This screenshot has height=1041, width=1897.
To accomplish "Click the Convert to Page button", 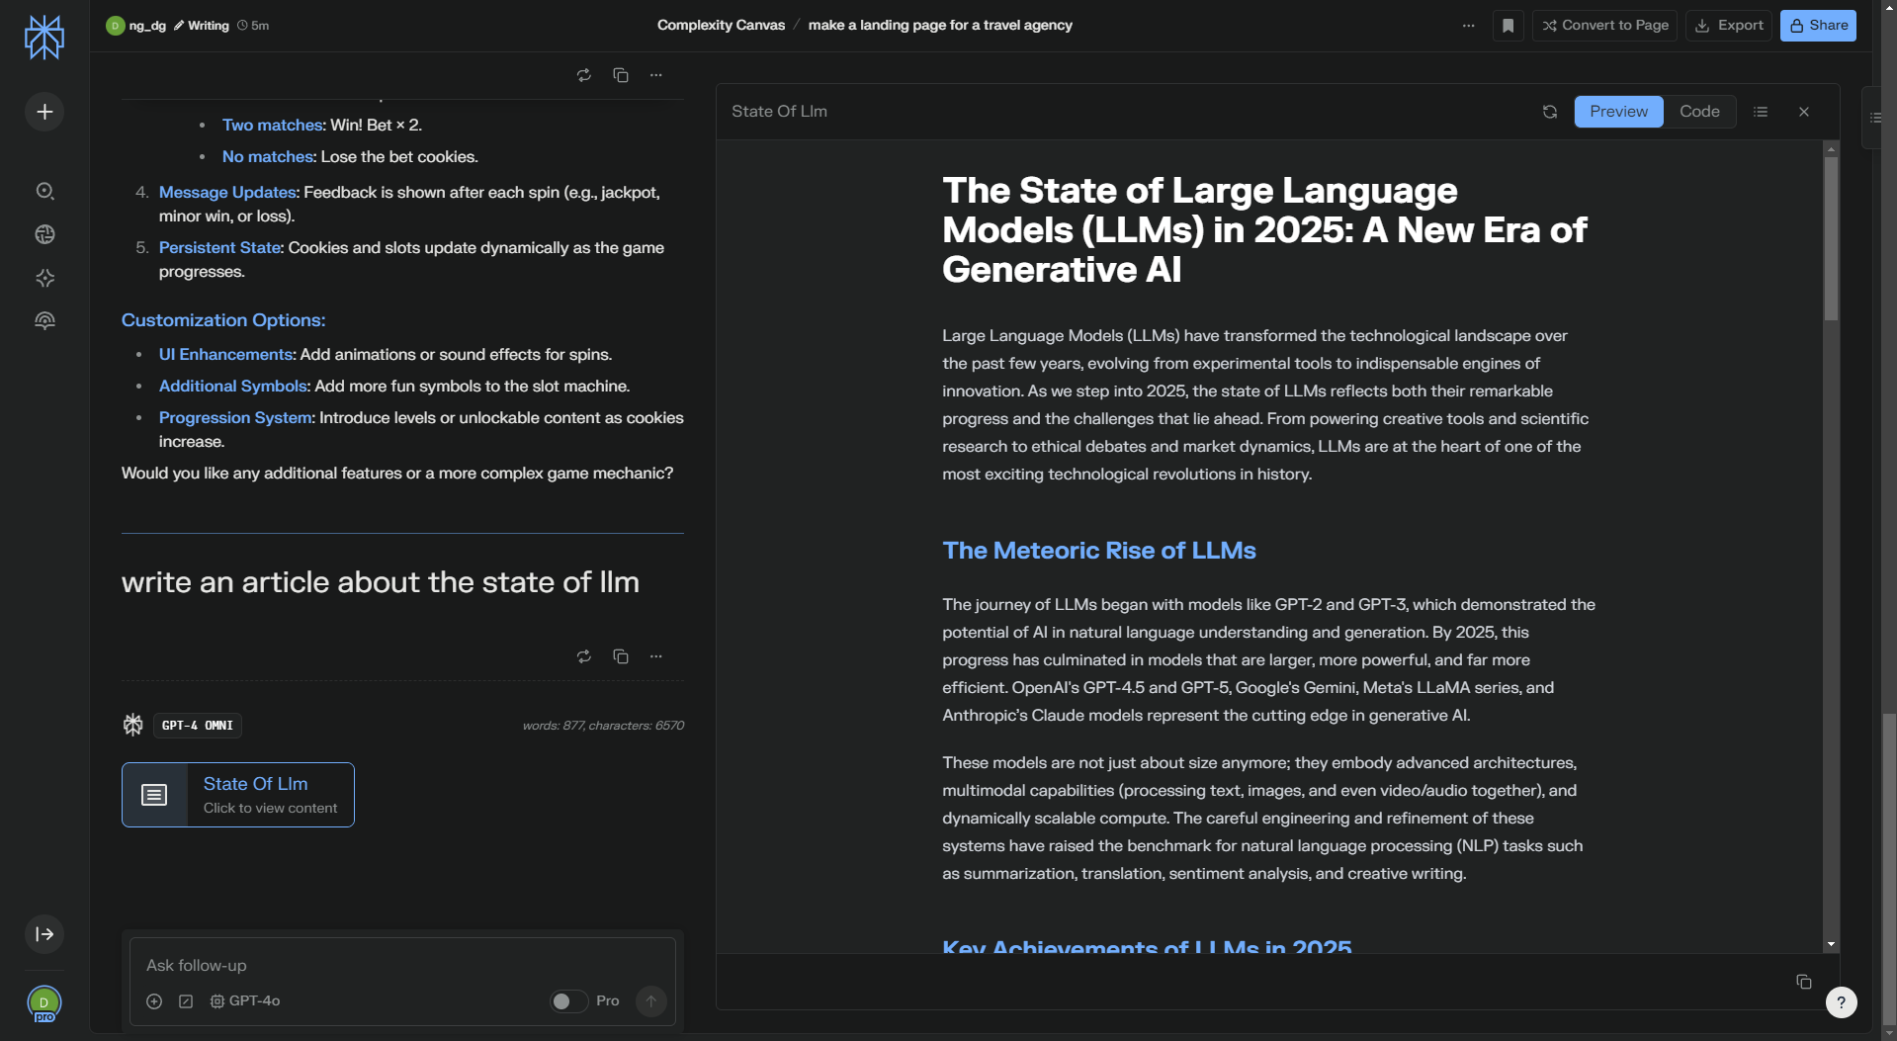I will [1604, 26].
